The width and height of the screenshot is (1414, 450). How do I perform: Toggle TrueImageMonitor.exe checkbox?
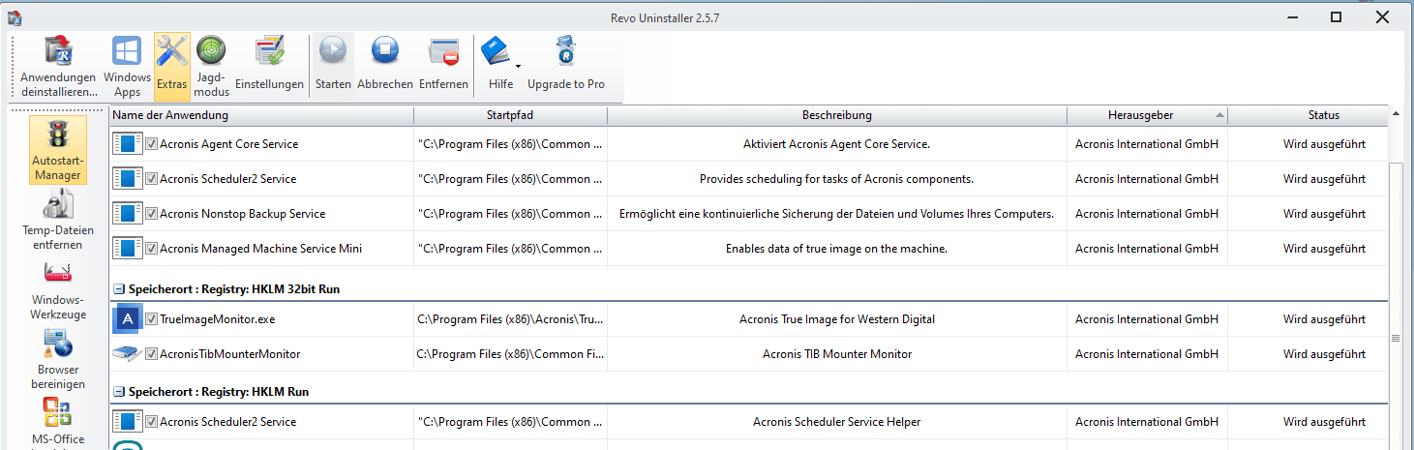coord(152,319)
